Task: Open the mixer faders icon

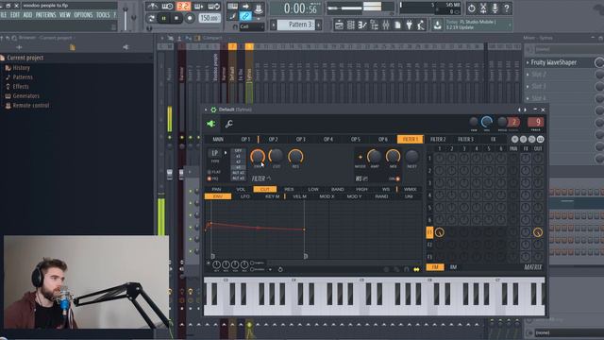Action: point(386,25)
